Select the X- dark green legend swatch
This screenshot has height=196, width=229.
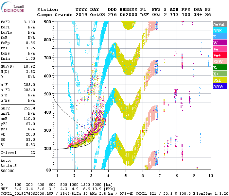pyautogui.click(x=220, y=68)
